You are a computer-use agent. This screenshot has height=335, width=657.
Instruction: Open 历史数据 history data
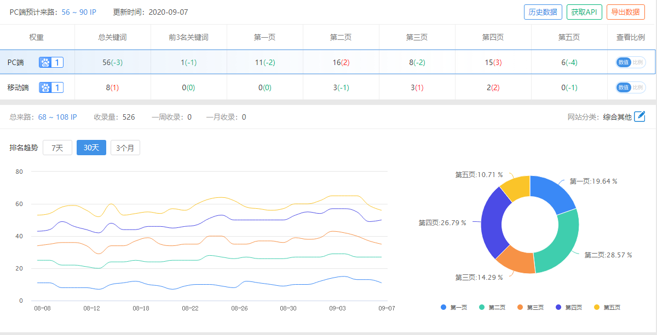coord(543,12)
